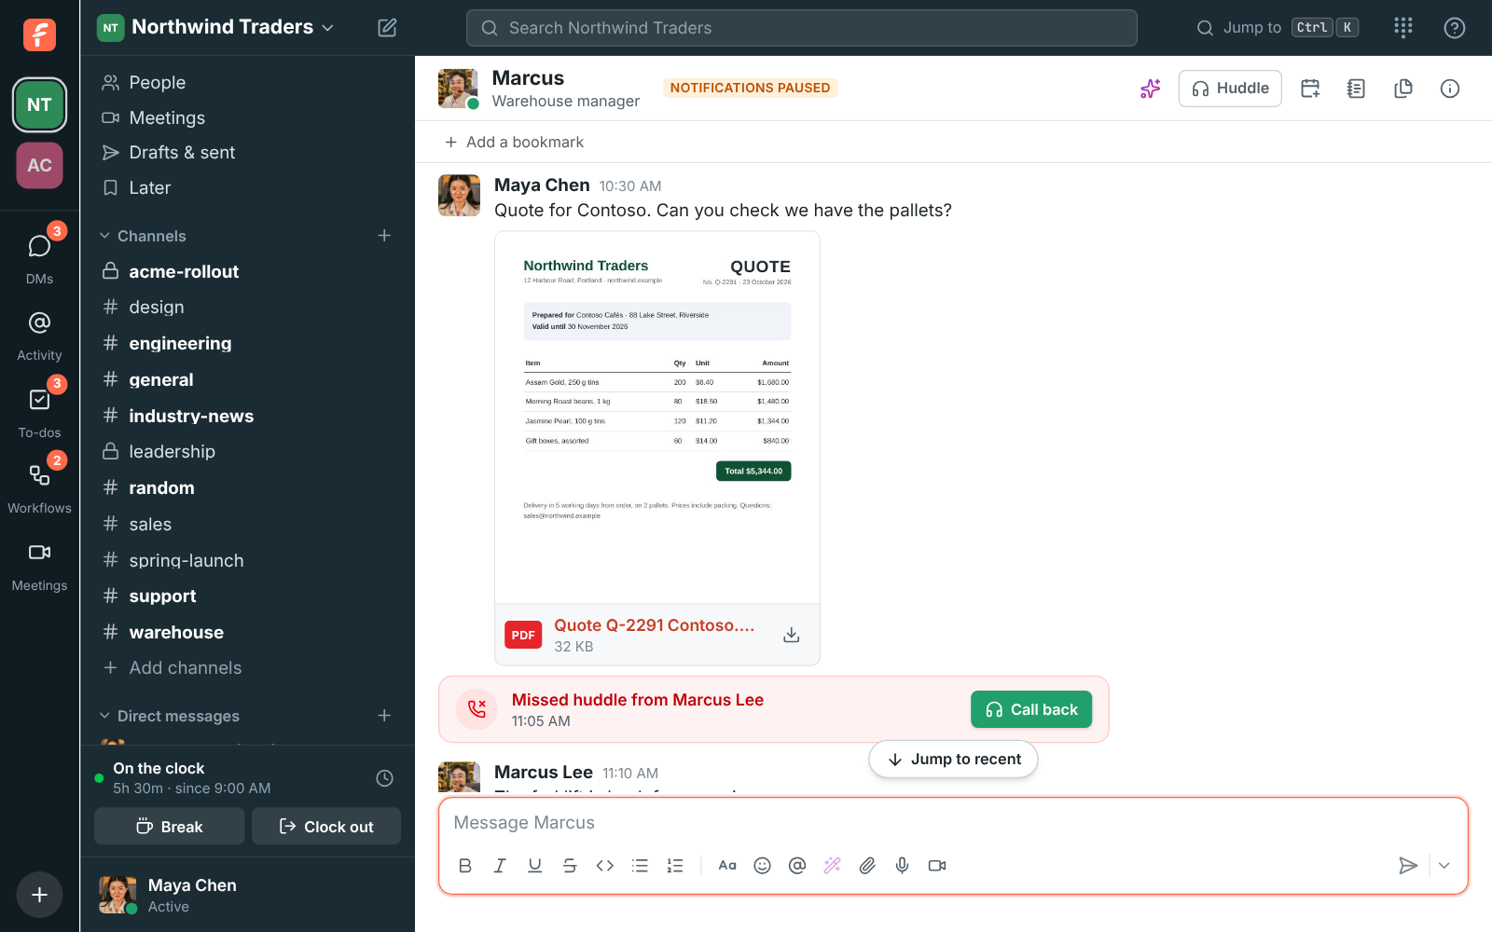The image size is (1492, 932).
Task: Collapse the Direct messages section
Action: tap(104, 716)
